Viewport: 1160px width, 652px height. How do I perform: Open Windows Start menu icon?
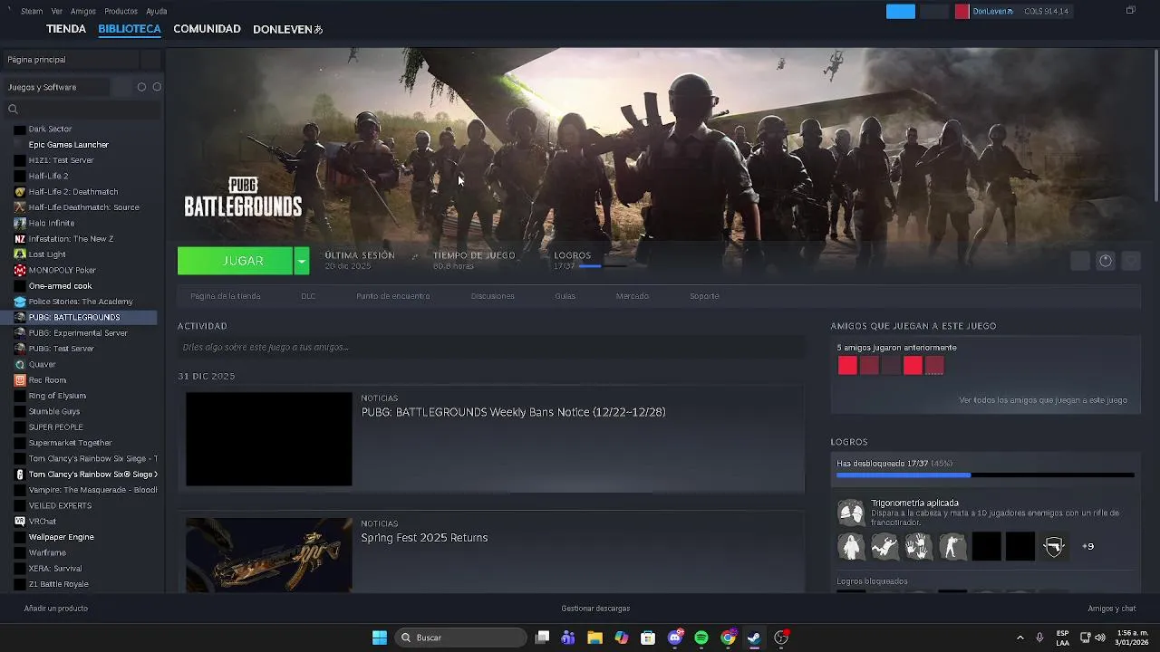380,638
